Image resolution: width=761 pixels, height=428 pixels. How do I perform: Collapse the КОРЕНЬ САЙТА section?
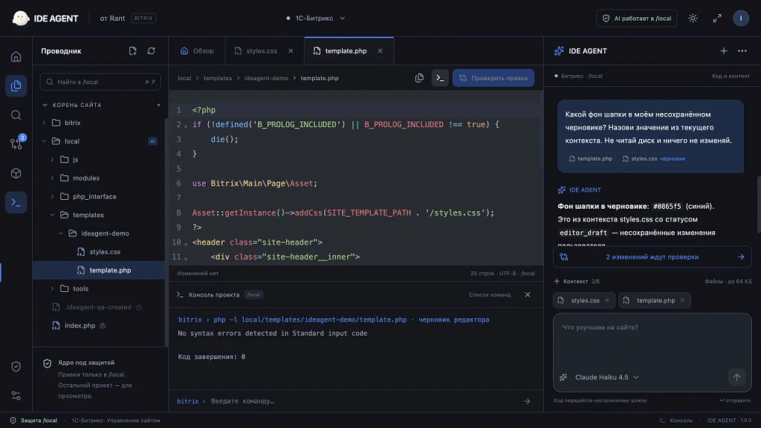(45, 105)
